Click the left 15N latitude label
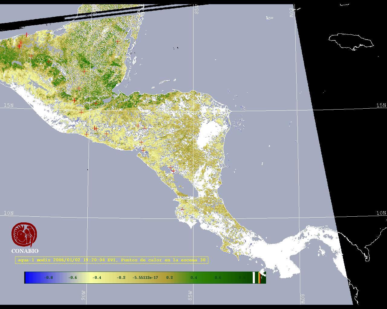 (8, 105)
